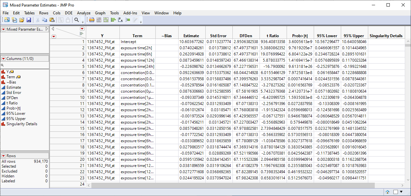Click the Fit Y by X icon
This screenshot has width=411, height=196.
(120, 20)
